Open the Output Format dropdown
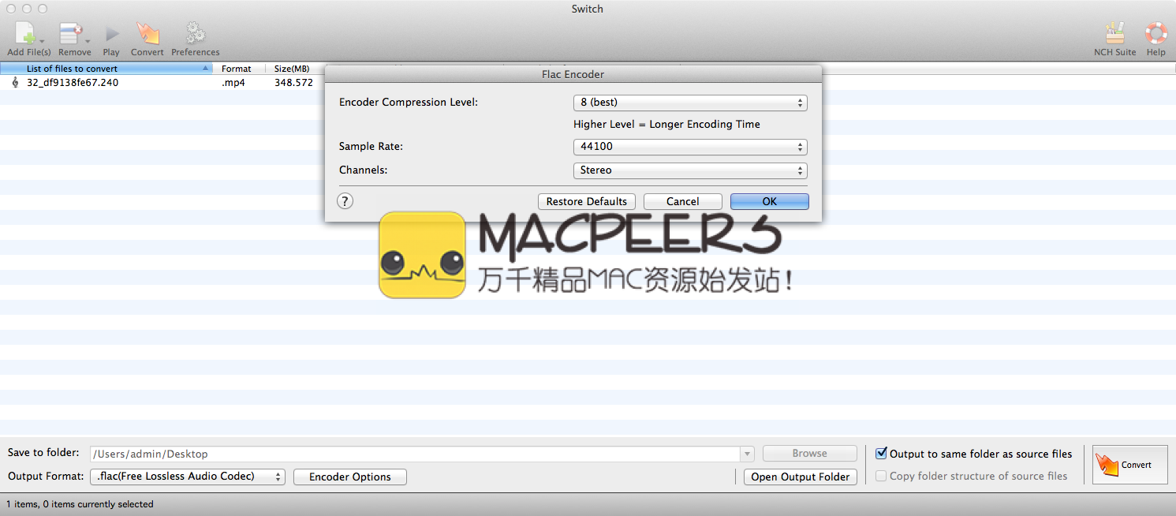Screen dimensions: 1176x516 point(187,477)
